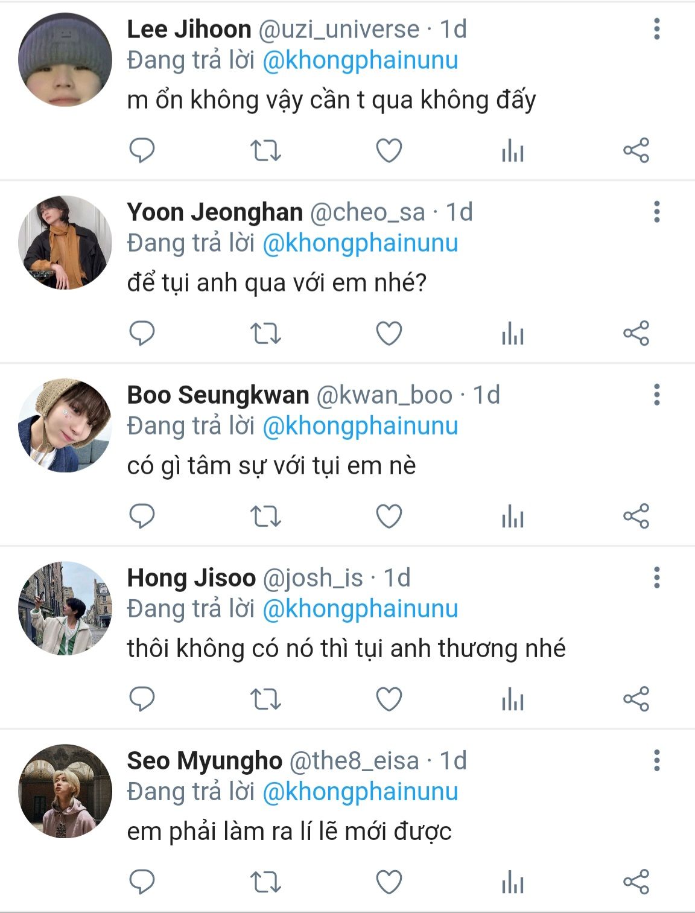Reply to Lee Jihoon's tweet
The image size is (695, 913).
142,150
